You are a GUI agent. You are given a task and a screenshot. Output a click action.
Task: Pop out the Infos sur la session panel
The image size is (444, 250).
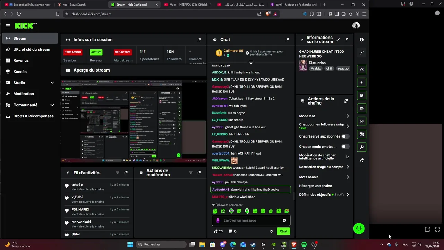199,40
